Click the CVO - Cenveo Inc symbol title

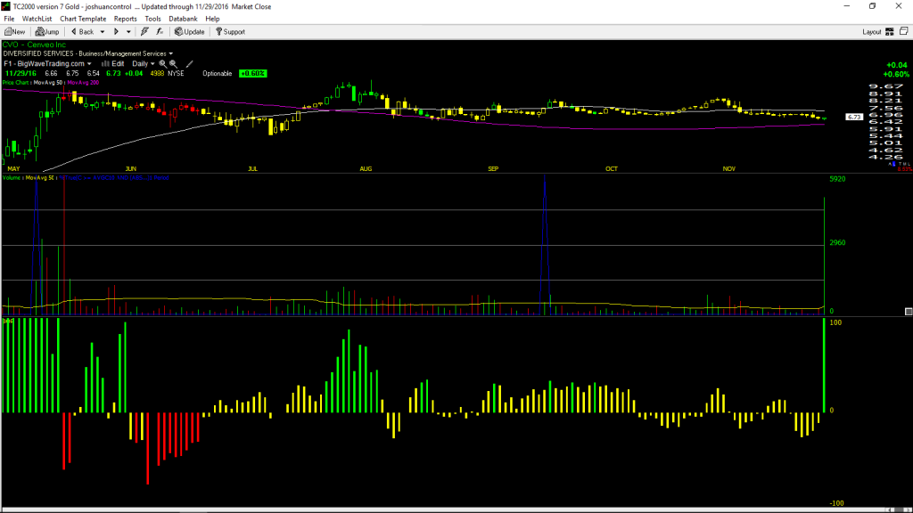[35, 45]
